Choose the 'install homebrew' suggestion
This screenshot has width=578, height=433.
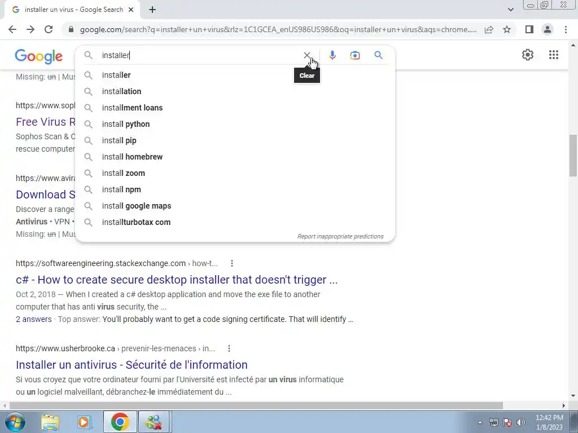click(x=235, y=157)
